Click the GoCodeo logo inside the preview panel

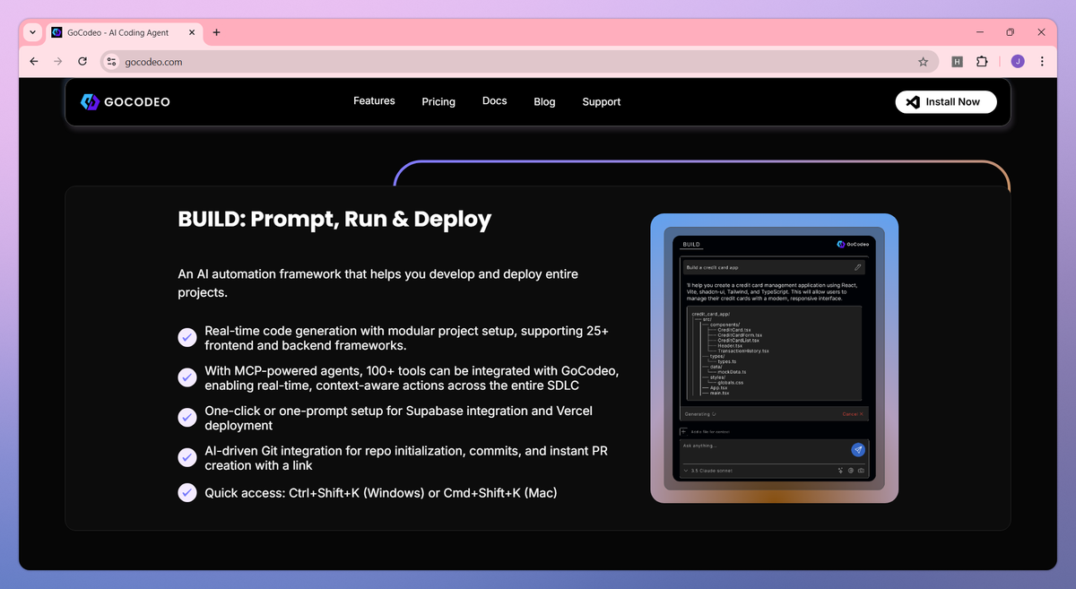point(852,244)
